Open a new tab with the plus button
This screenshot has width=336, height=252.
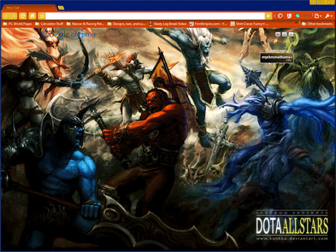tap(61, 8)
